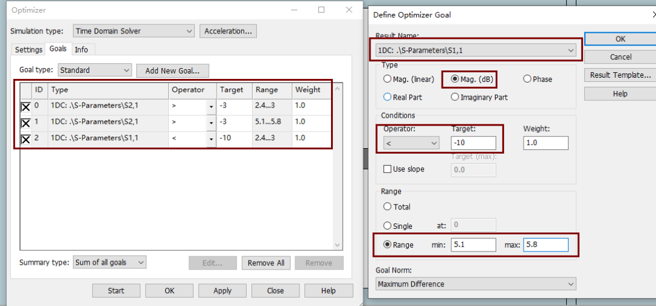Select the S1,1 type cell in goal row 2
The image size is (656, 306).
(108, 138)
